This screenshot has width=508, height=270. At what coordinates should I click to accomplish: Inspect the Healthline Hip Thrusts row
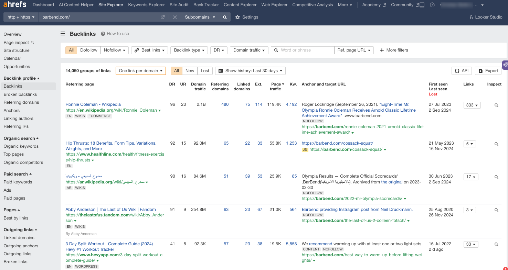[496, 144]
